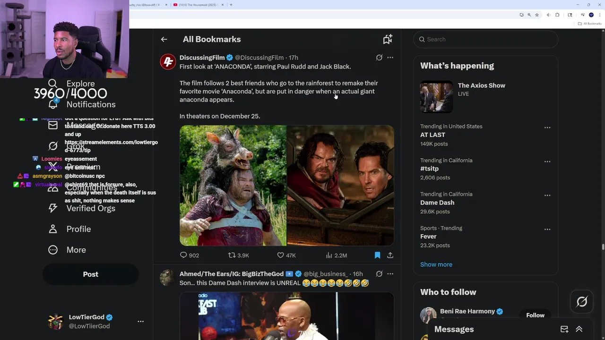Open Verified Orgs in sidebar
This screenshot has width=605, height=340.
(82, 208)
